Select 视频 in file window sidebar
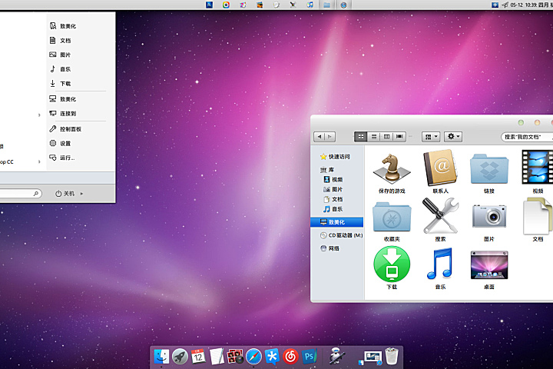This screenshot has width=553, height=369. (x=333, y=179)
